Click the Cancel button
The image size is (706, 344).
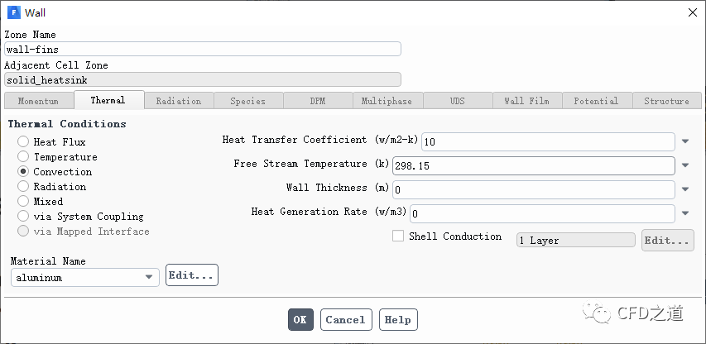[345, 320]
